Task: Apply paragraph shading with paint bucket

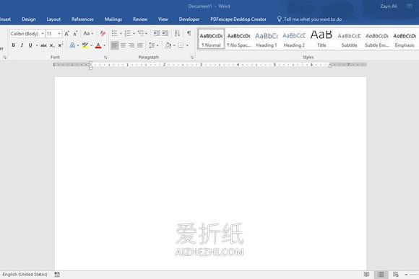Action: coord(168,45)
